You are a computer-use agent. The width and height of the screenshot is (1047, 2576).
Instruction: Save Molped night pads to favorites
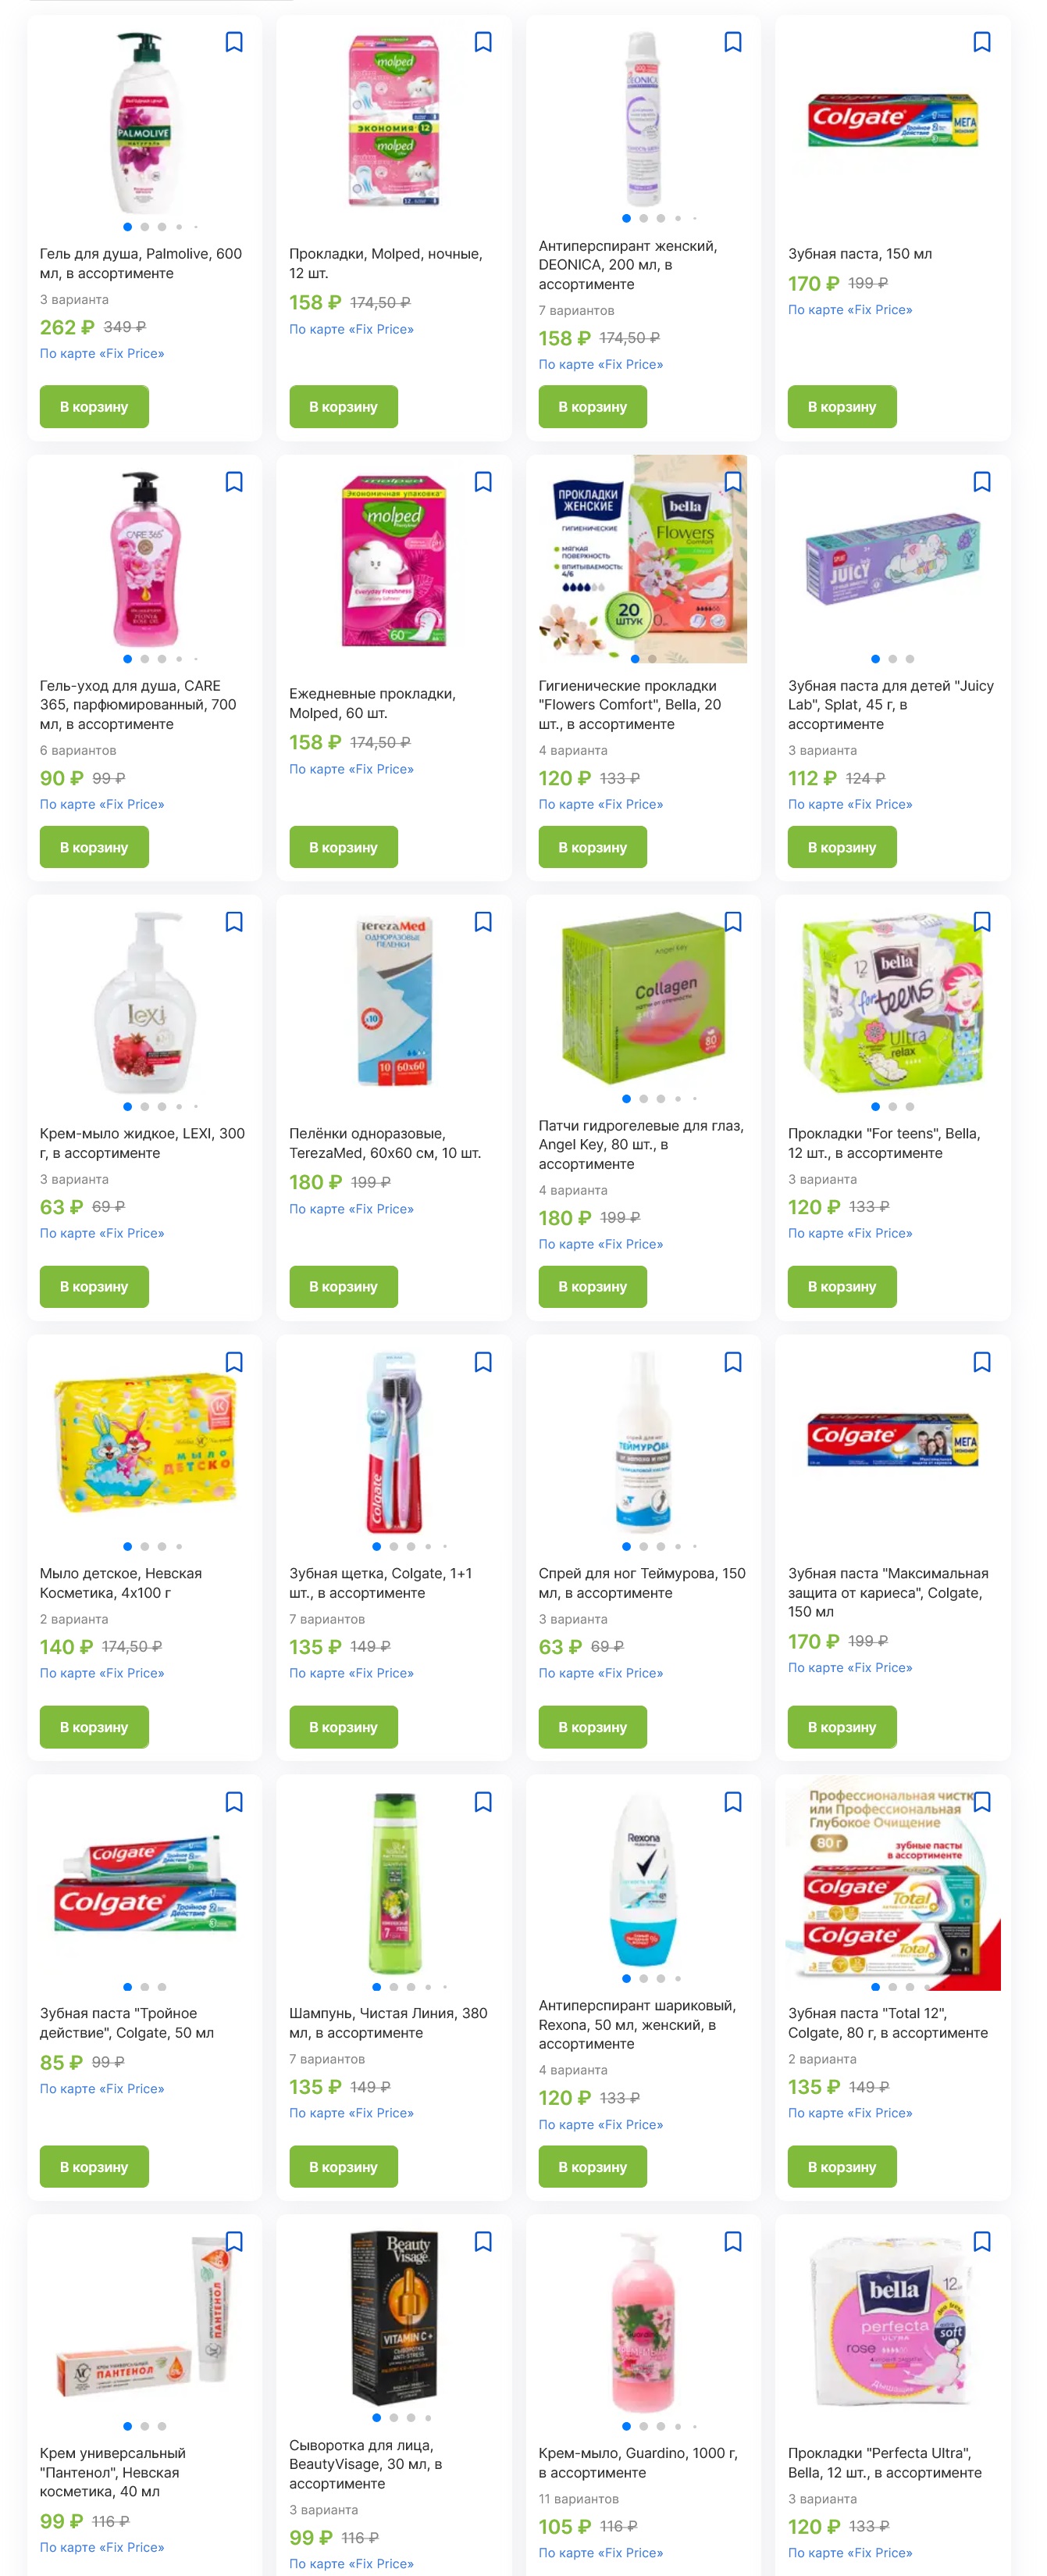tap(483, 42)
